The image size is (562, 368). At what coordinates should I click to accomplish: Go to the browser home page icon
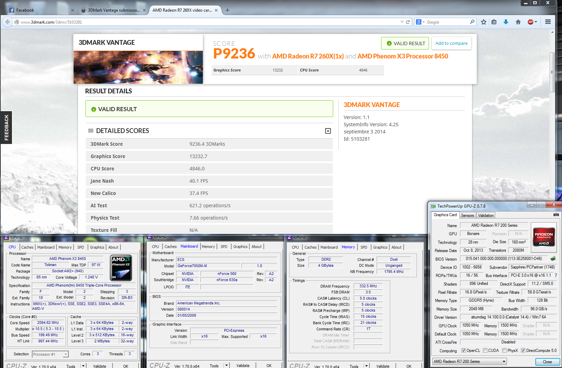518,22
